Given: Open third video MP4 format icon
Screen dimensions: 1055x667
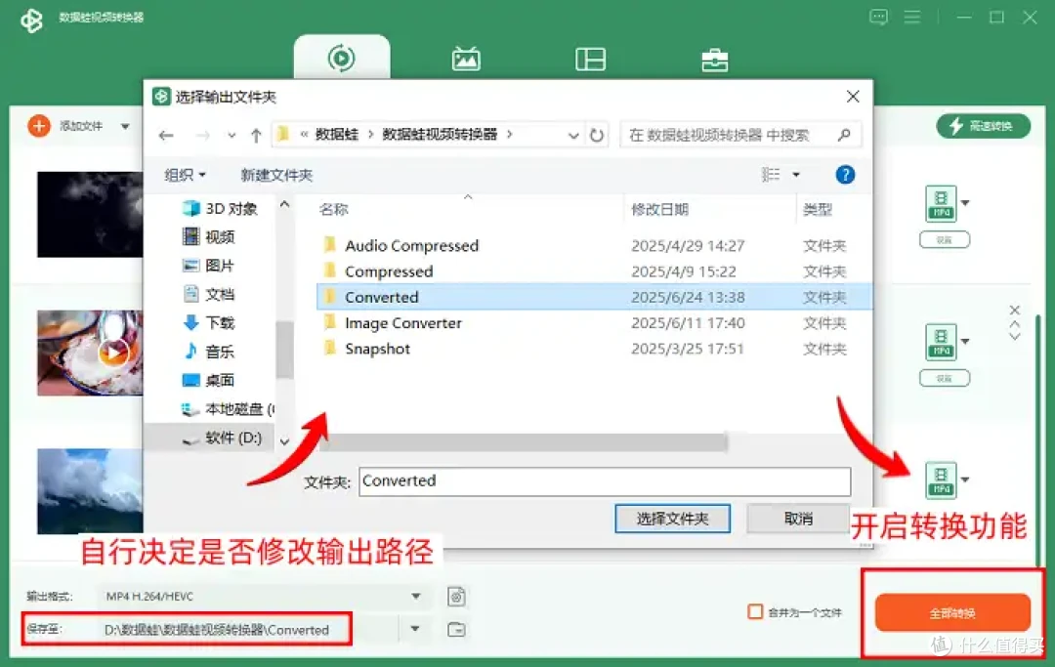Looking at the screenshot, I should coord(941,480).
